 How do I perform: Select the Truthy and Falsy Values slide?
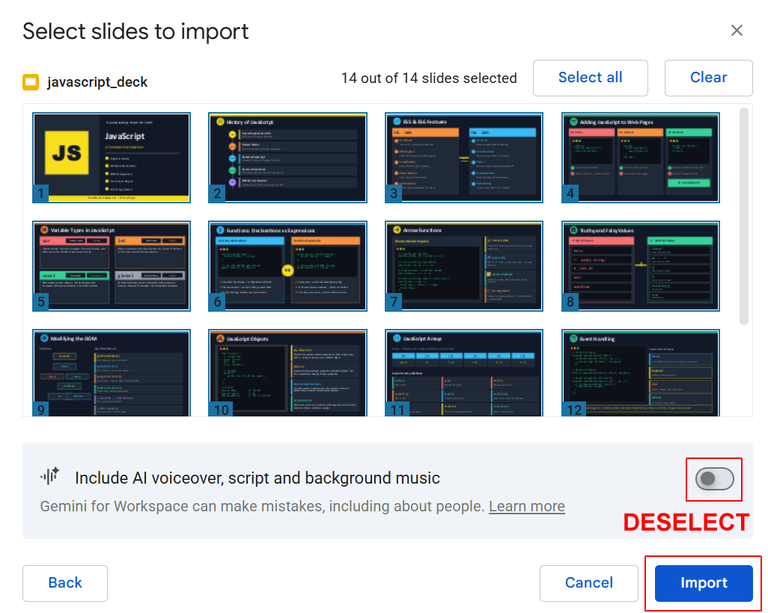640,266
